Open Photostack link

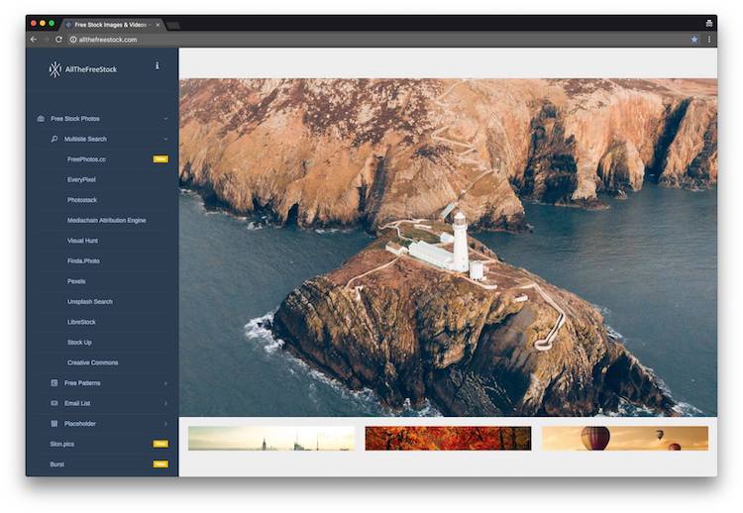click(x=82, y=200)
